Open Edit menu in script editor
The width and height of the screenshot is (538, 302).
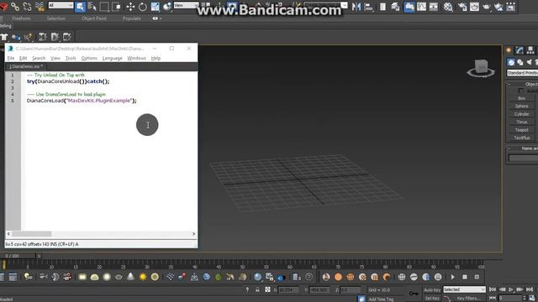click(x=23, y=58)
